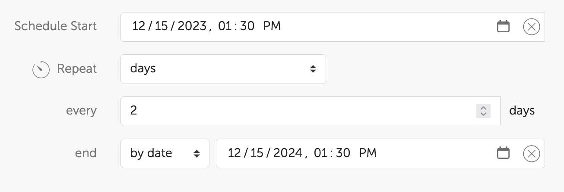Select month in Schedule Start date
564x192 pixels.
click(139, 27)
